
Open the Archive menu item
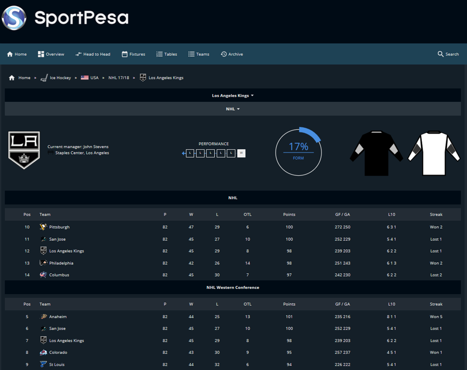point(231,54)
